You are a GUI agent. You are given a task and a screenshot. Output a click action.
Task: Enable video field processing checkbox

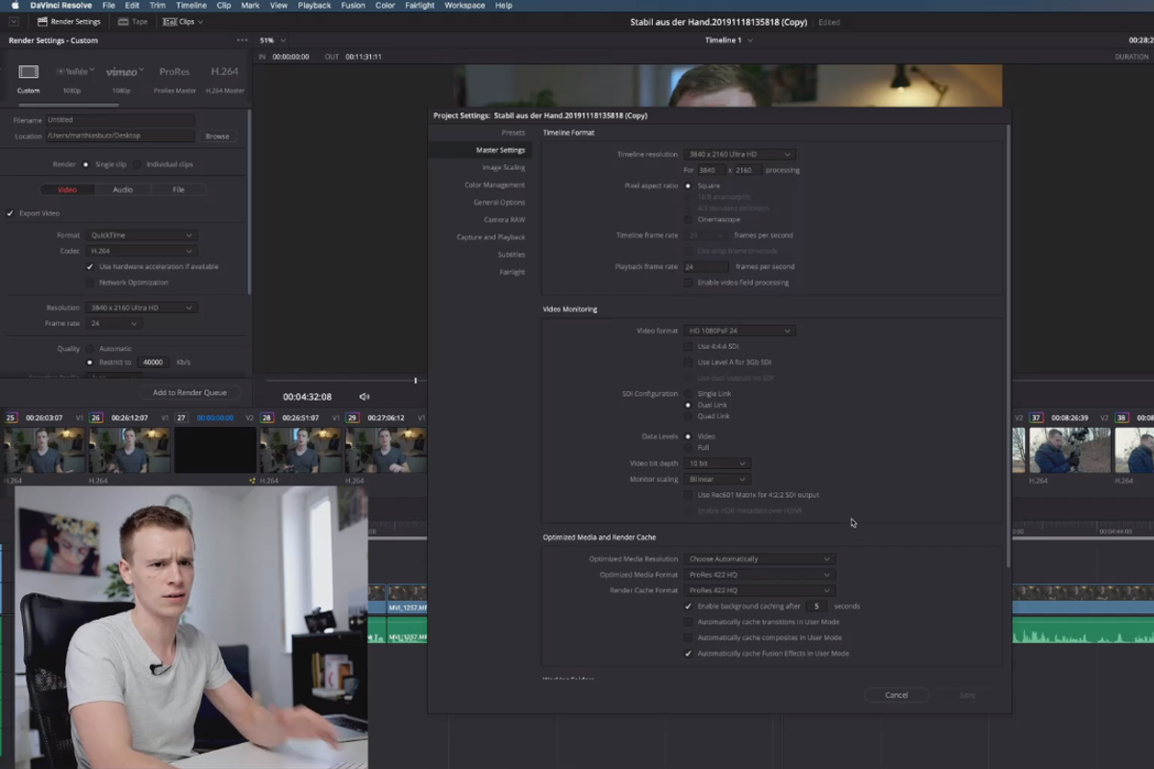pyautogui.click(x=688, y=283)
